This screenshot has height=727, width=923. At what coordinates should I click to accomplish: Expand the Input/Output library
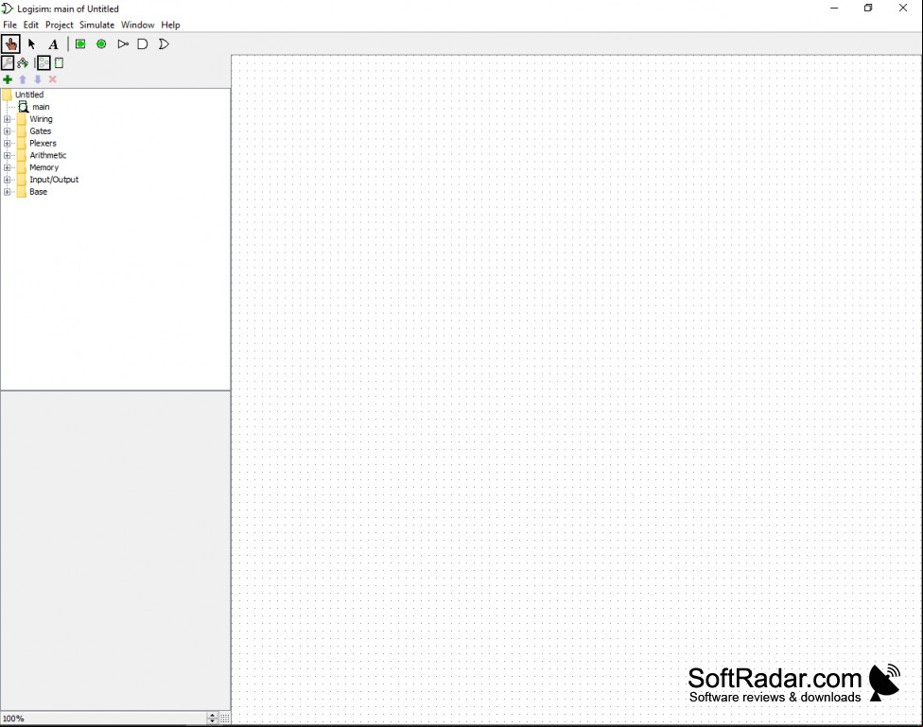(7, 180)
